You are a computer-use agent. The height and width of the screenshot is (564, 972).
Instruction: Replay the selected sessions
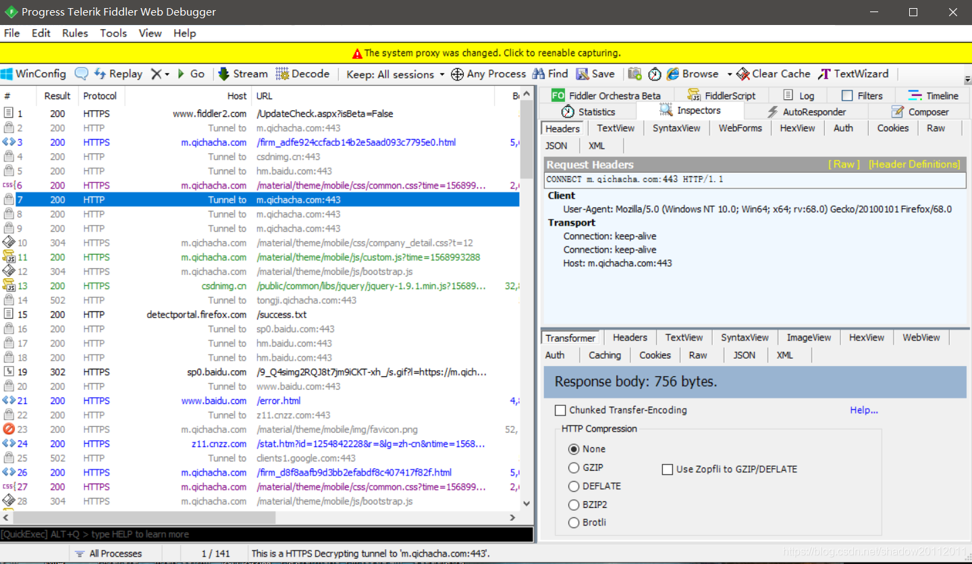pyautogui.click(x=118, y=74)
